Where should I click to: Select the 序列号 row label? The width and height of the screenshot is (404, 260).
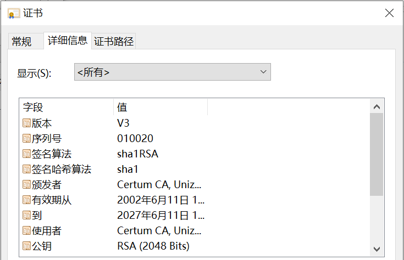47,139
